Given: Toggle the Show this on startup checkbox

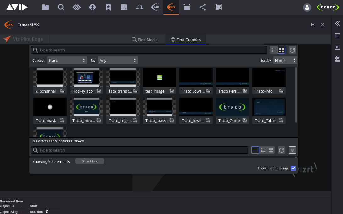Looking at the screenshot, I should [293, 168].
